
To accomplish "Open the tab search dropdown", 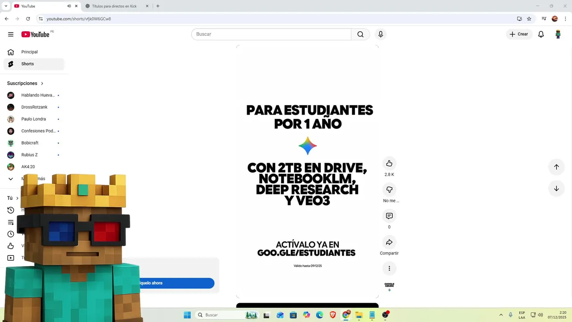I will coord(6,6).
